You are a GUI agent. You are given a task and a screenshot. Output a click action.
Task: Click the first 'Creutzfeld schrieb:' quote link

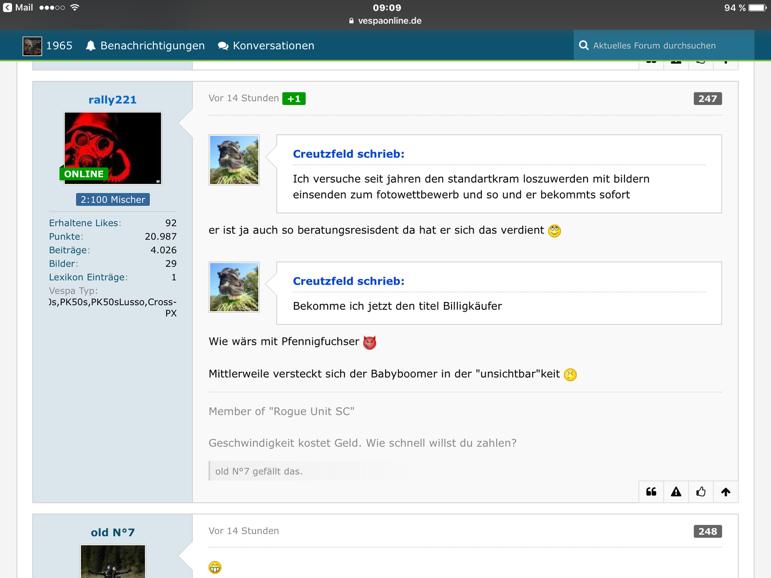348,154
